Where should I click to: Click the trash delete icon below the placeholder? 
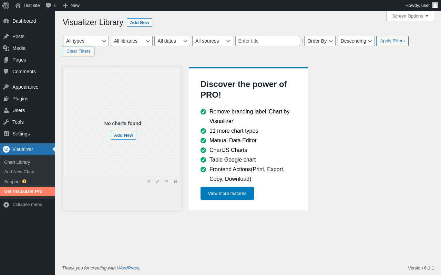175,181
